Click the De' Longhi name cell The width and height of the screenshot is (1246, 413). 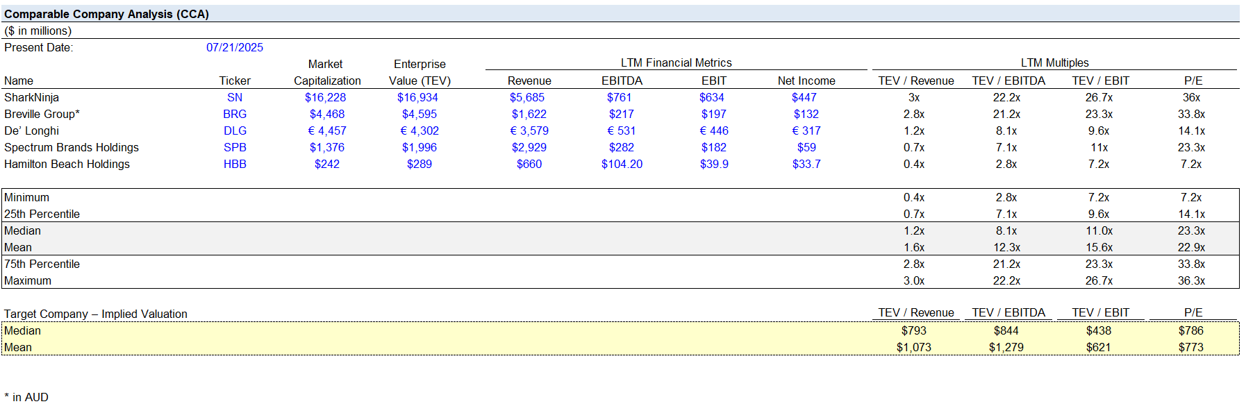[31, 130]
